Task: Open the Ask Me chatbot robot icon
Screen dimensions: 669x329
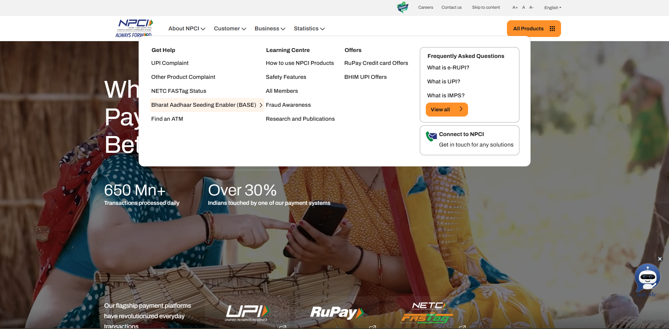Action: point(647,278)
